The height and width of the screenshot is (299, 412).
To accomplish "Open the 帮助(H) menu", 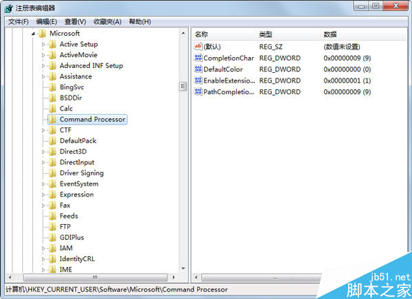I will (140, 21).
